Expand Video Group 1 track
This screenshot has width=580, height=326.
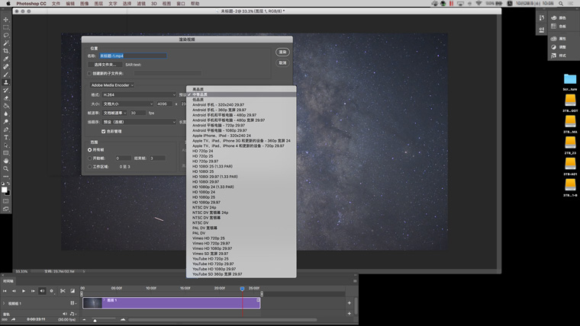4,303
